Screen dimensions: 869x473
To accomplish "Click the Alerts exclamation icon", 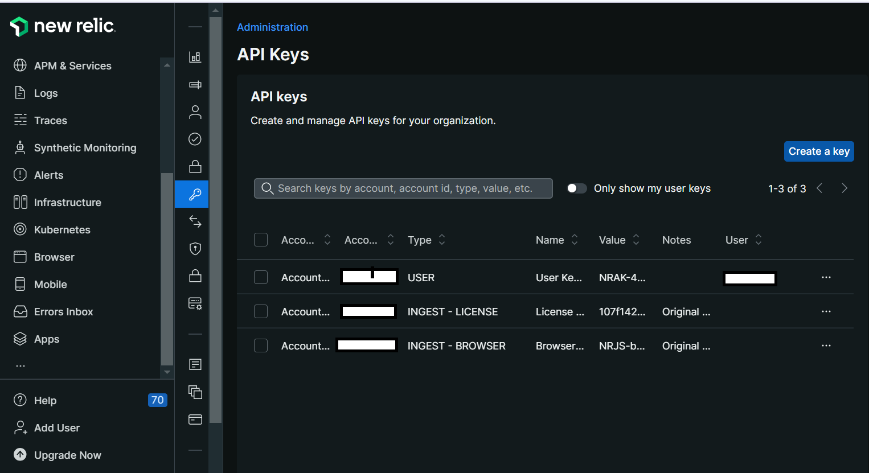I will (20, 175).
